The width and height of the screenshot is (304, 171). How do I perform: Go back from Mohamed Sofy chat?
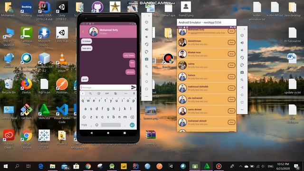pos(84,32)
